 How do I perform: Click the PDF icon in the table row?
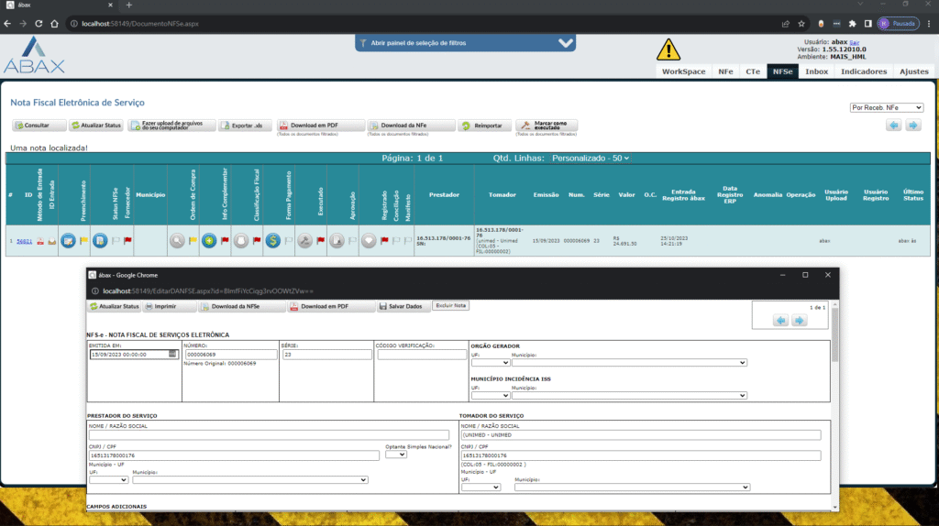40,241
